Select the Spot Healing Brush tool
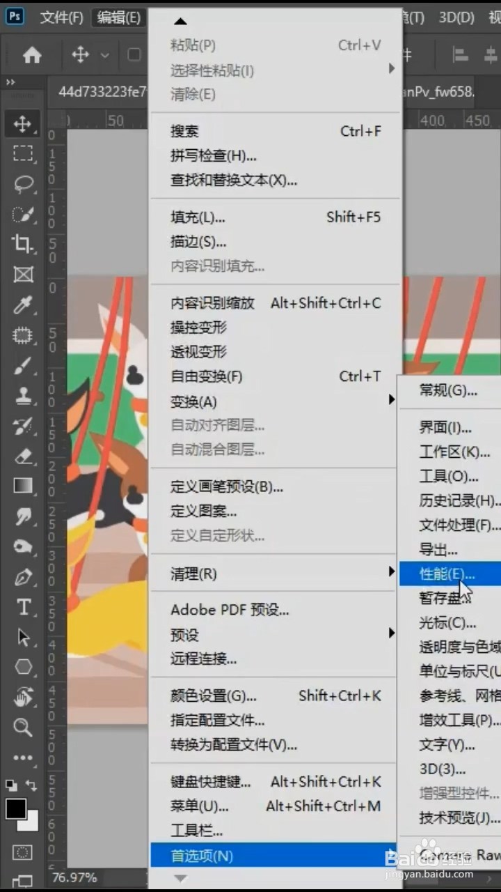The image size is (501, 892). pos(23,335)
